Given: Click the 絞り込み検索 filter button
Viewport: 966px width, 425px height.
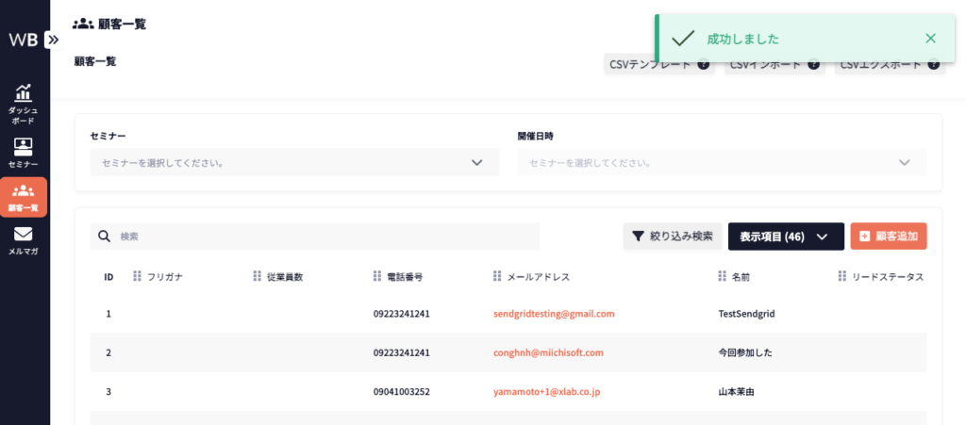Looking at the screenshot, I should pyautogui.click(x=673, y=237).
